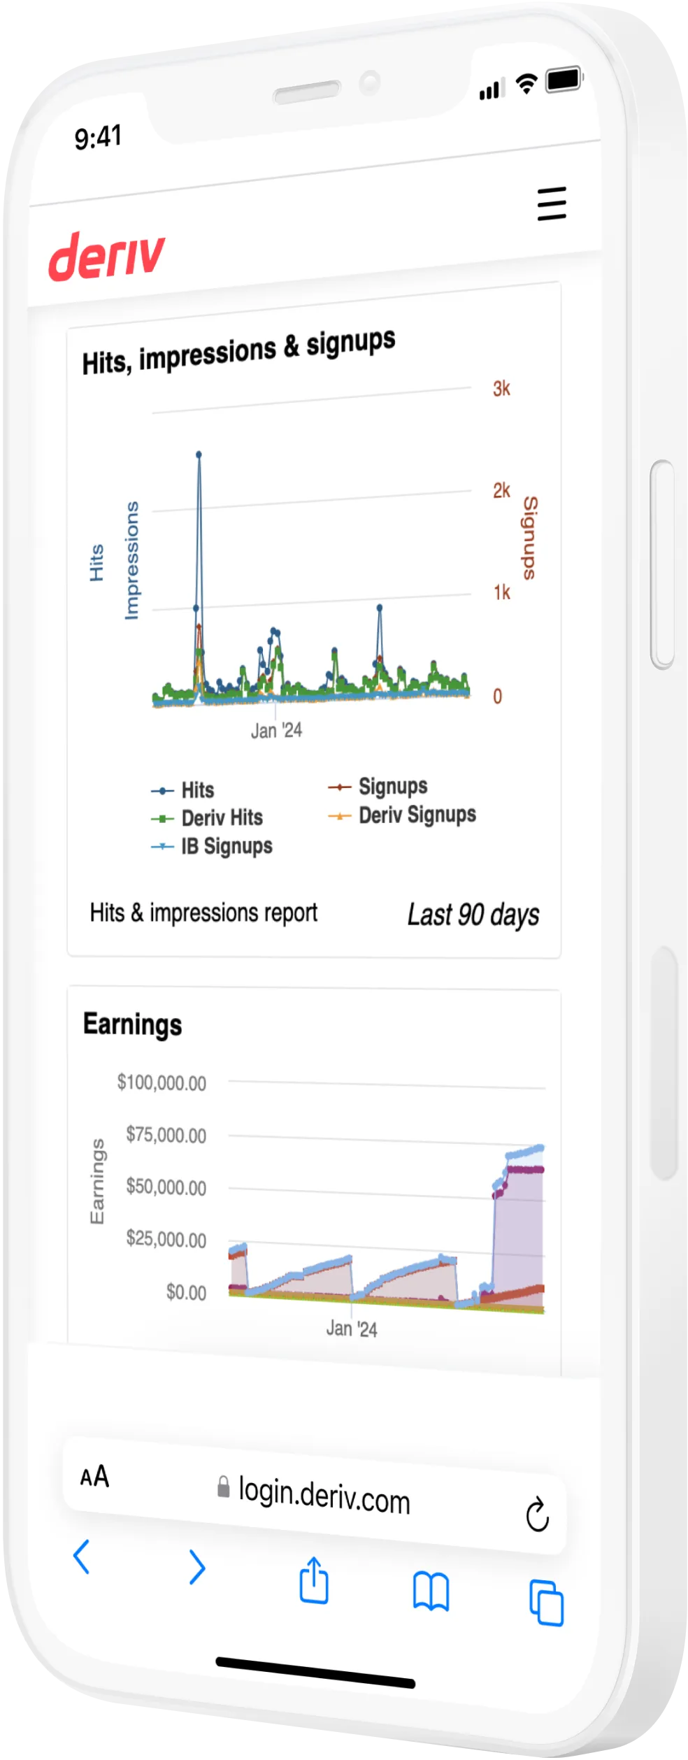688x1760 pixels.
Task: Click the 1k signups axis label
Action: (x=501, y=593)
